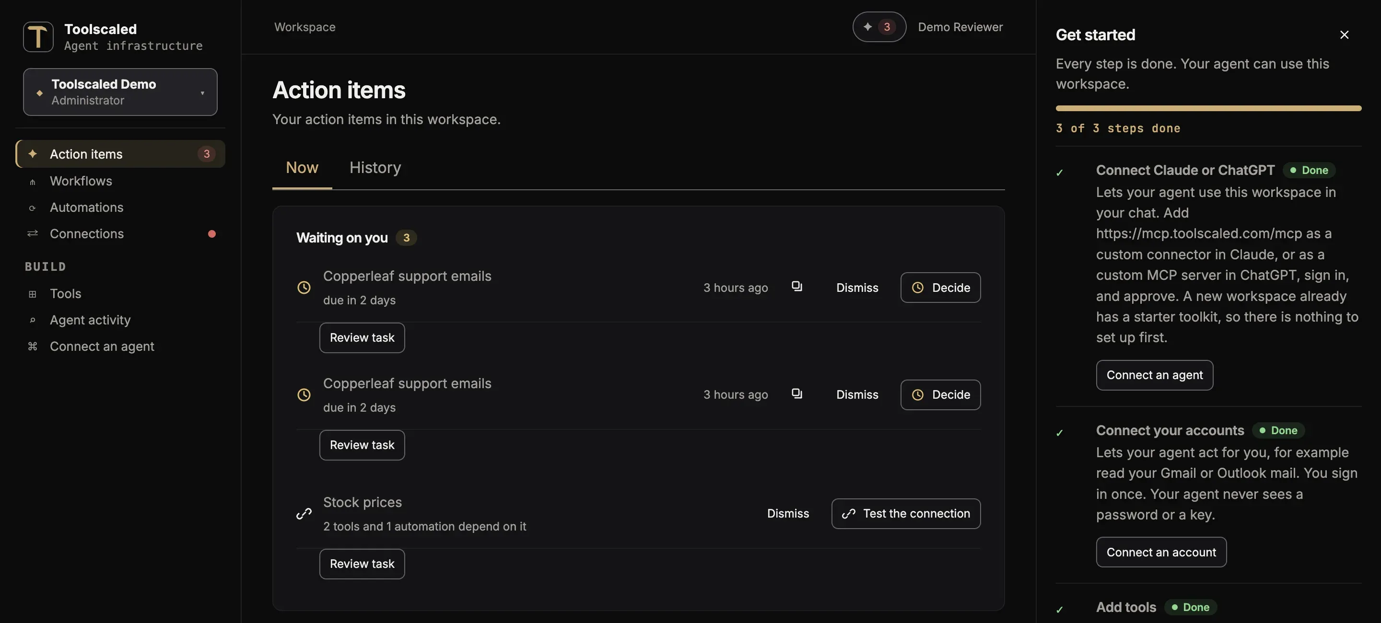Open Action items in the sidebar
The width and height of the screenshot is (1381, 623).
[x=120, y=154]
